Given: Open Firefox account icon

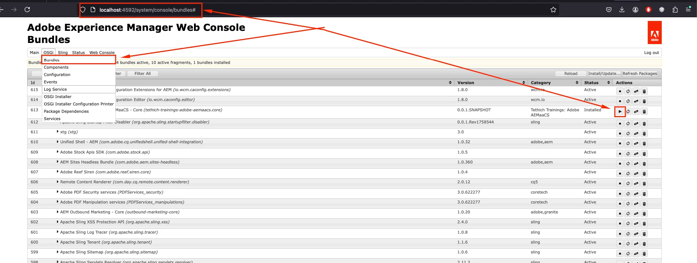Looking at the screenshot, I should point(635,10).
